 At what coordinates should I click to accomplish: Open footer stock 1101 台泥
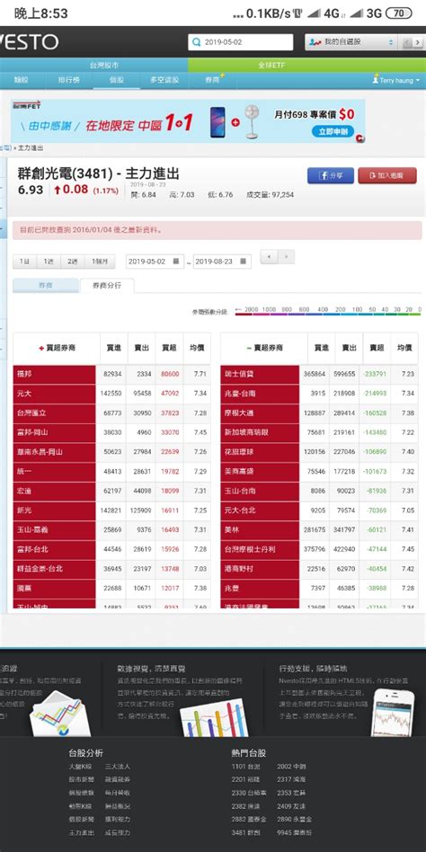tap(245, 767)
